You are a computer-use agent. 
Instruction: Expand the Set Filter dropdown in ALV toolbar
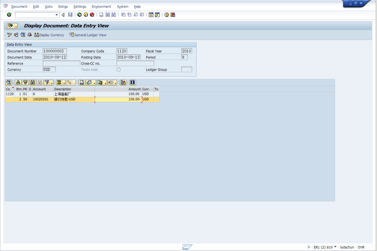[51, 83]
